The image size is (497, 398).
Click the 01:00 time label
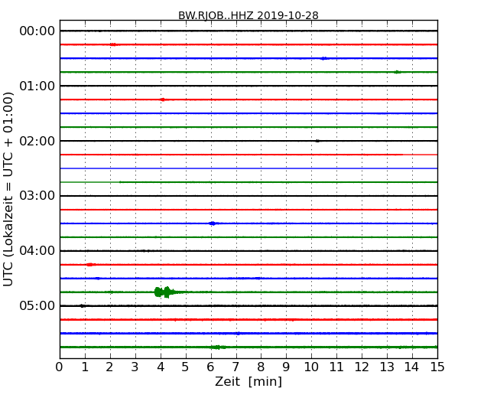coord(37,86)
